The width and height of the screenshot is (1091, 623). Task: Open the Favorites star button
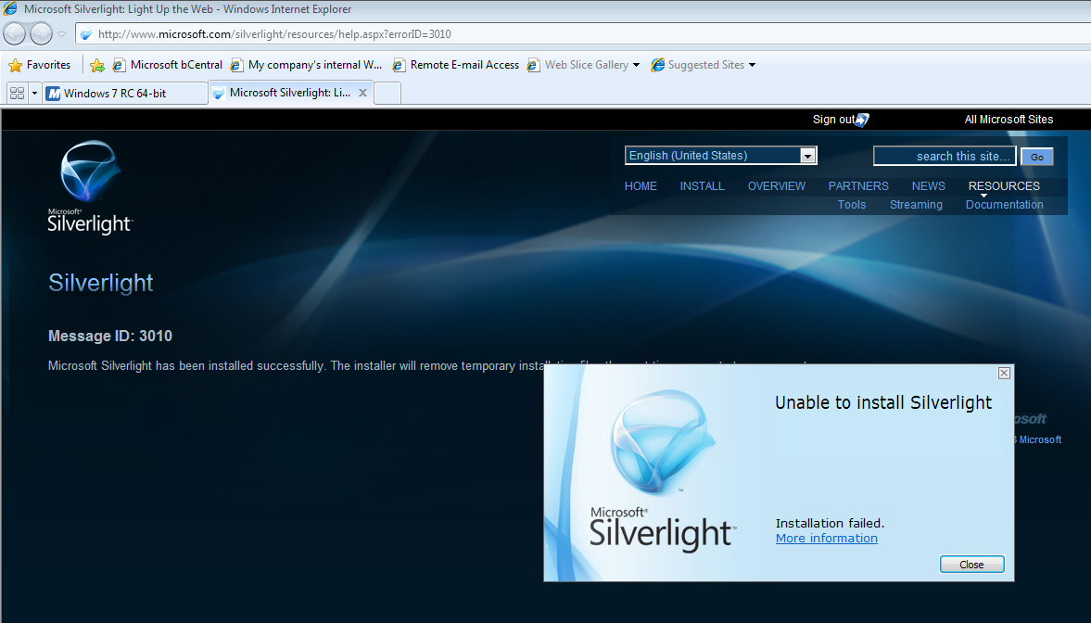coord(40,65)
